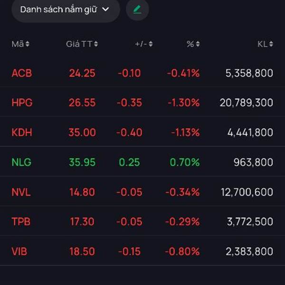Sort by the Giá TT column
The height and width of the screenshot is (285, 285).
point(82,44)
